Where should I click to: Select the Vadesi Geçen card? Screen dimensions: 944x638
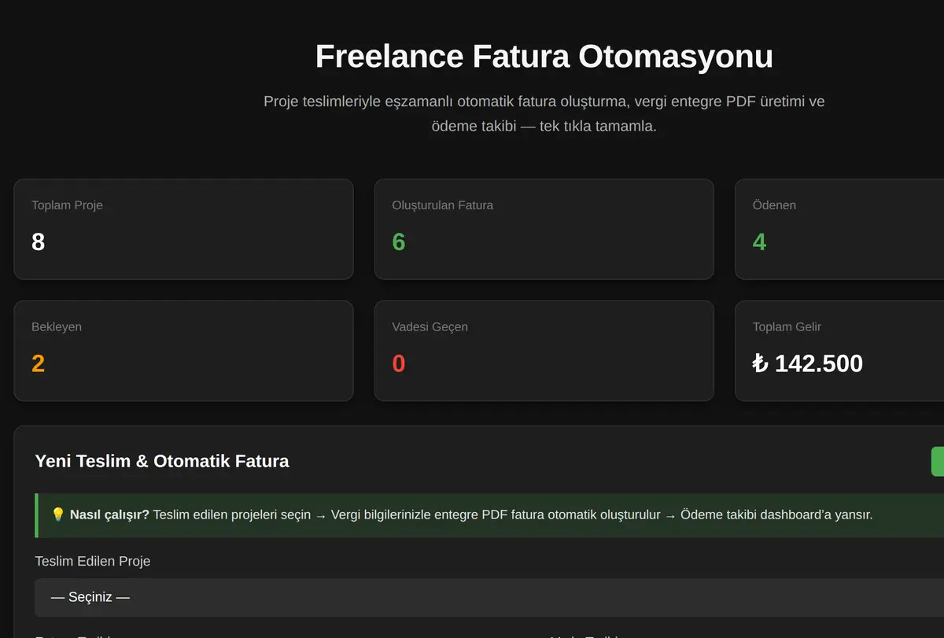544,351
